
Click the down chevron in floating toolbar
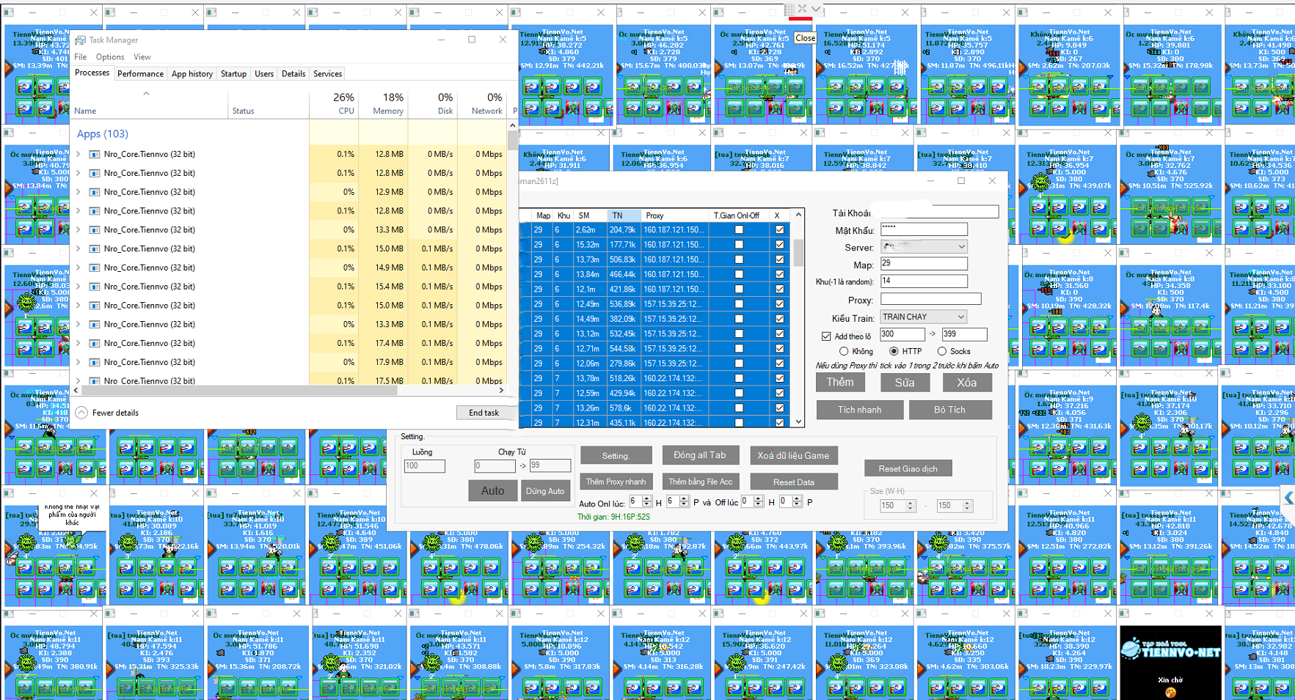(x=816, y=9)
